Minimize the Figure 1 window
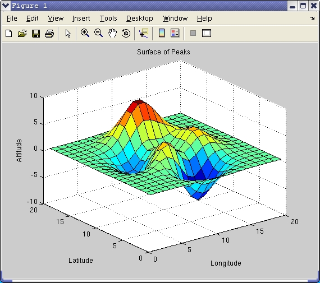Image resolution: width=320 pixels, height=283 pixels. (292, 6)
